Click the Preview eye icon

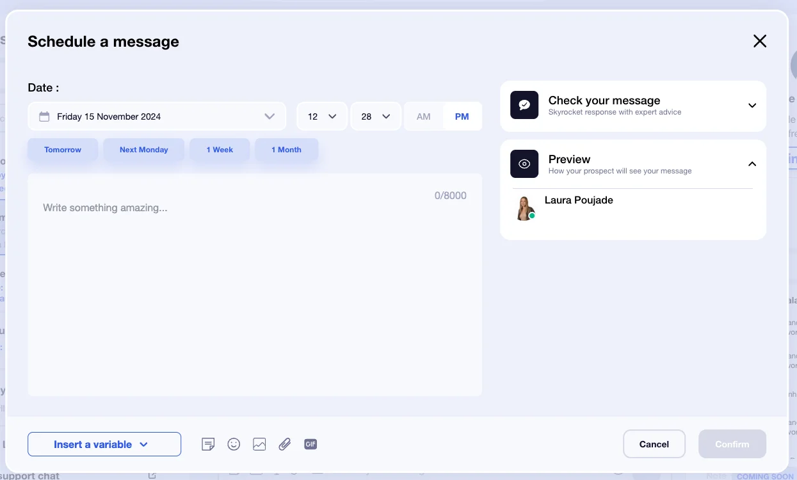click(524, 164)
